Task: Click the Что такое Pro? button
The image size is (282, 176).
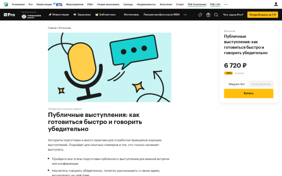Action: (x=233, y=15)
